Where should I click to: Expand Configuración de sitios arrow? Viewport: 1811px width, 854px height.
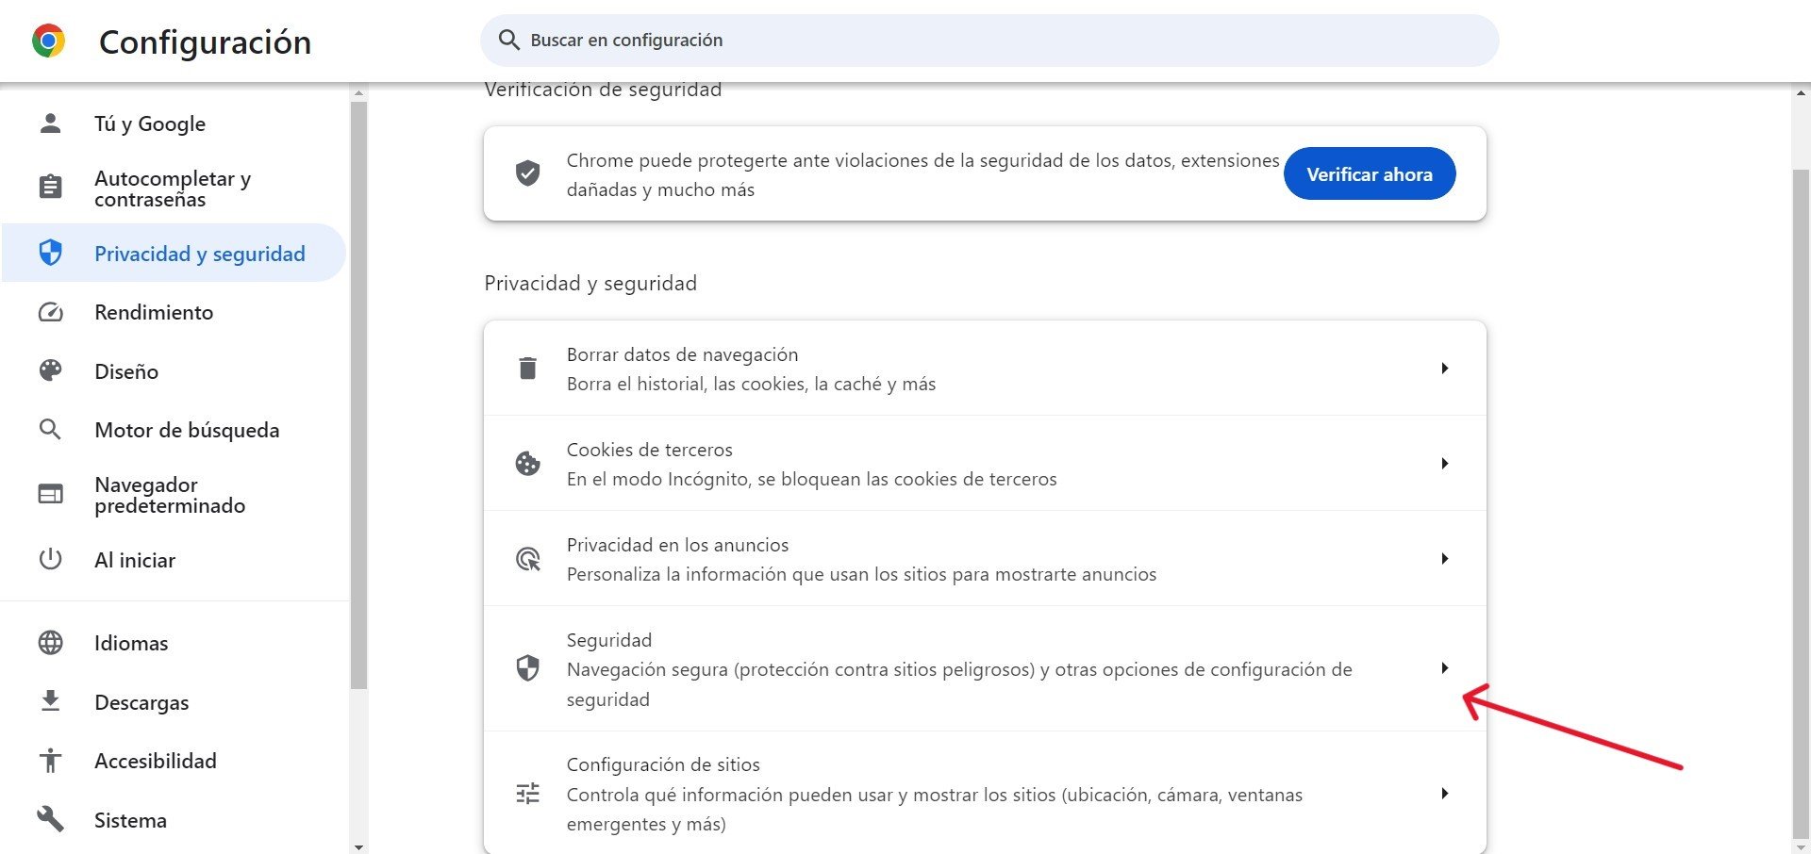(1444, 794)
